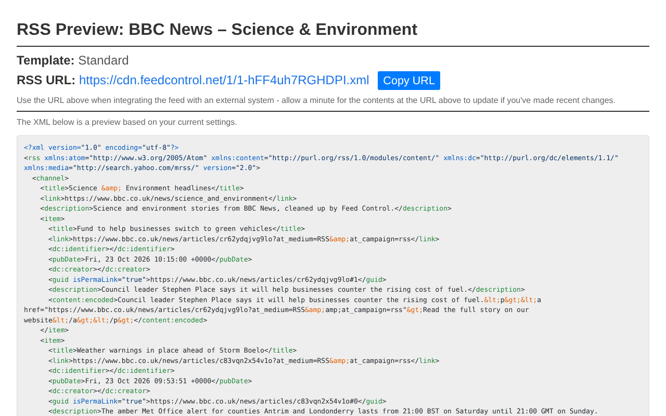This screenshot has width=666, height=416.
Task: Click pubDate 'Fri, 23 Oct 2026 09:53:51 +0000'
Action: [x=150, y=381]
